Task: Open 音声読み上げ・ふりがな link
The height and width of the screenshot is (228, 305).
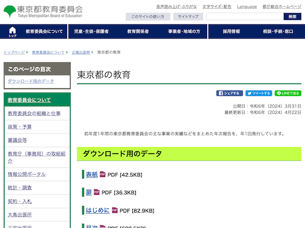Action: point(176,7)
